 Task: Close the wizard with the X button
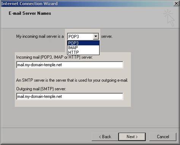(176, 3)
